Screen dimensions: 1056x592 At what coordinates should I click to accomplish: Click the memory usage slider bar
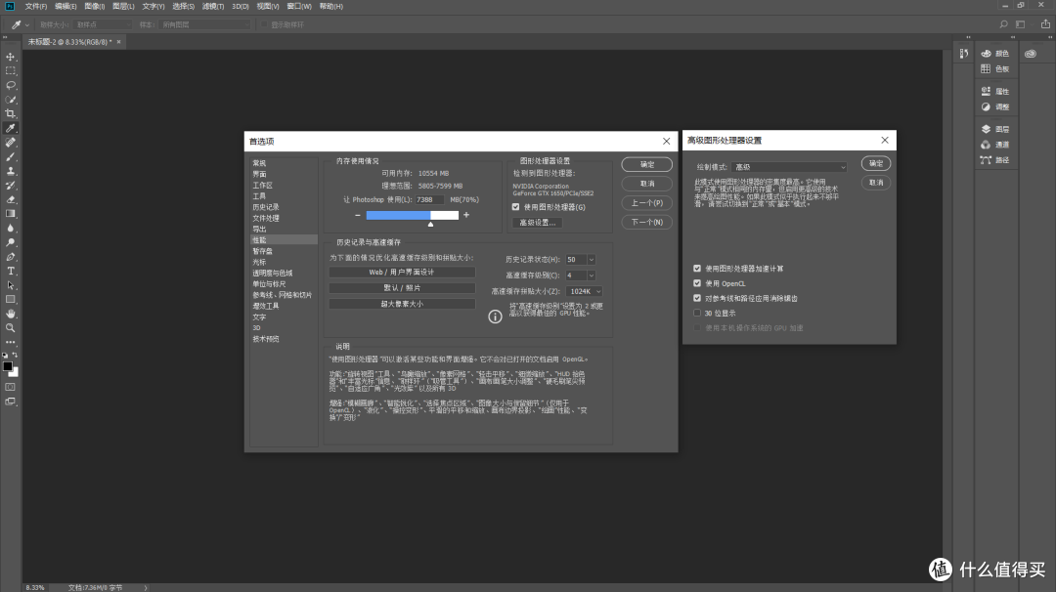(x=413, y=215)
